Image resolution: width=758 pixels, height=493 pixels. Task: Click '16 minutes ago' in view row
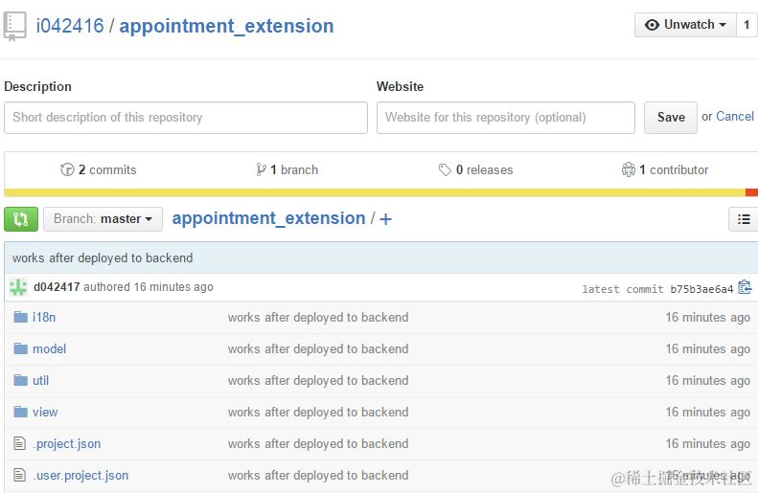708,412
